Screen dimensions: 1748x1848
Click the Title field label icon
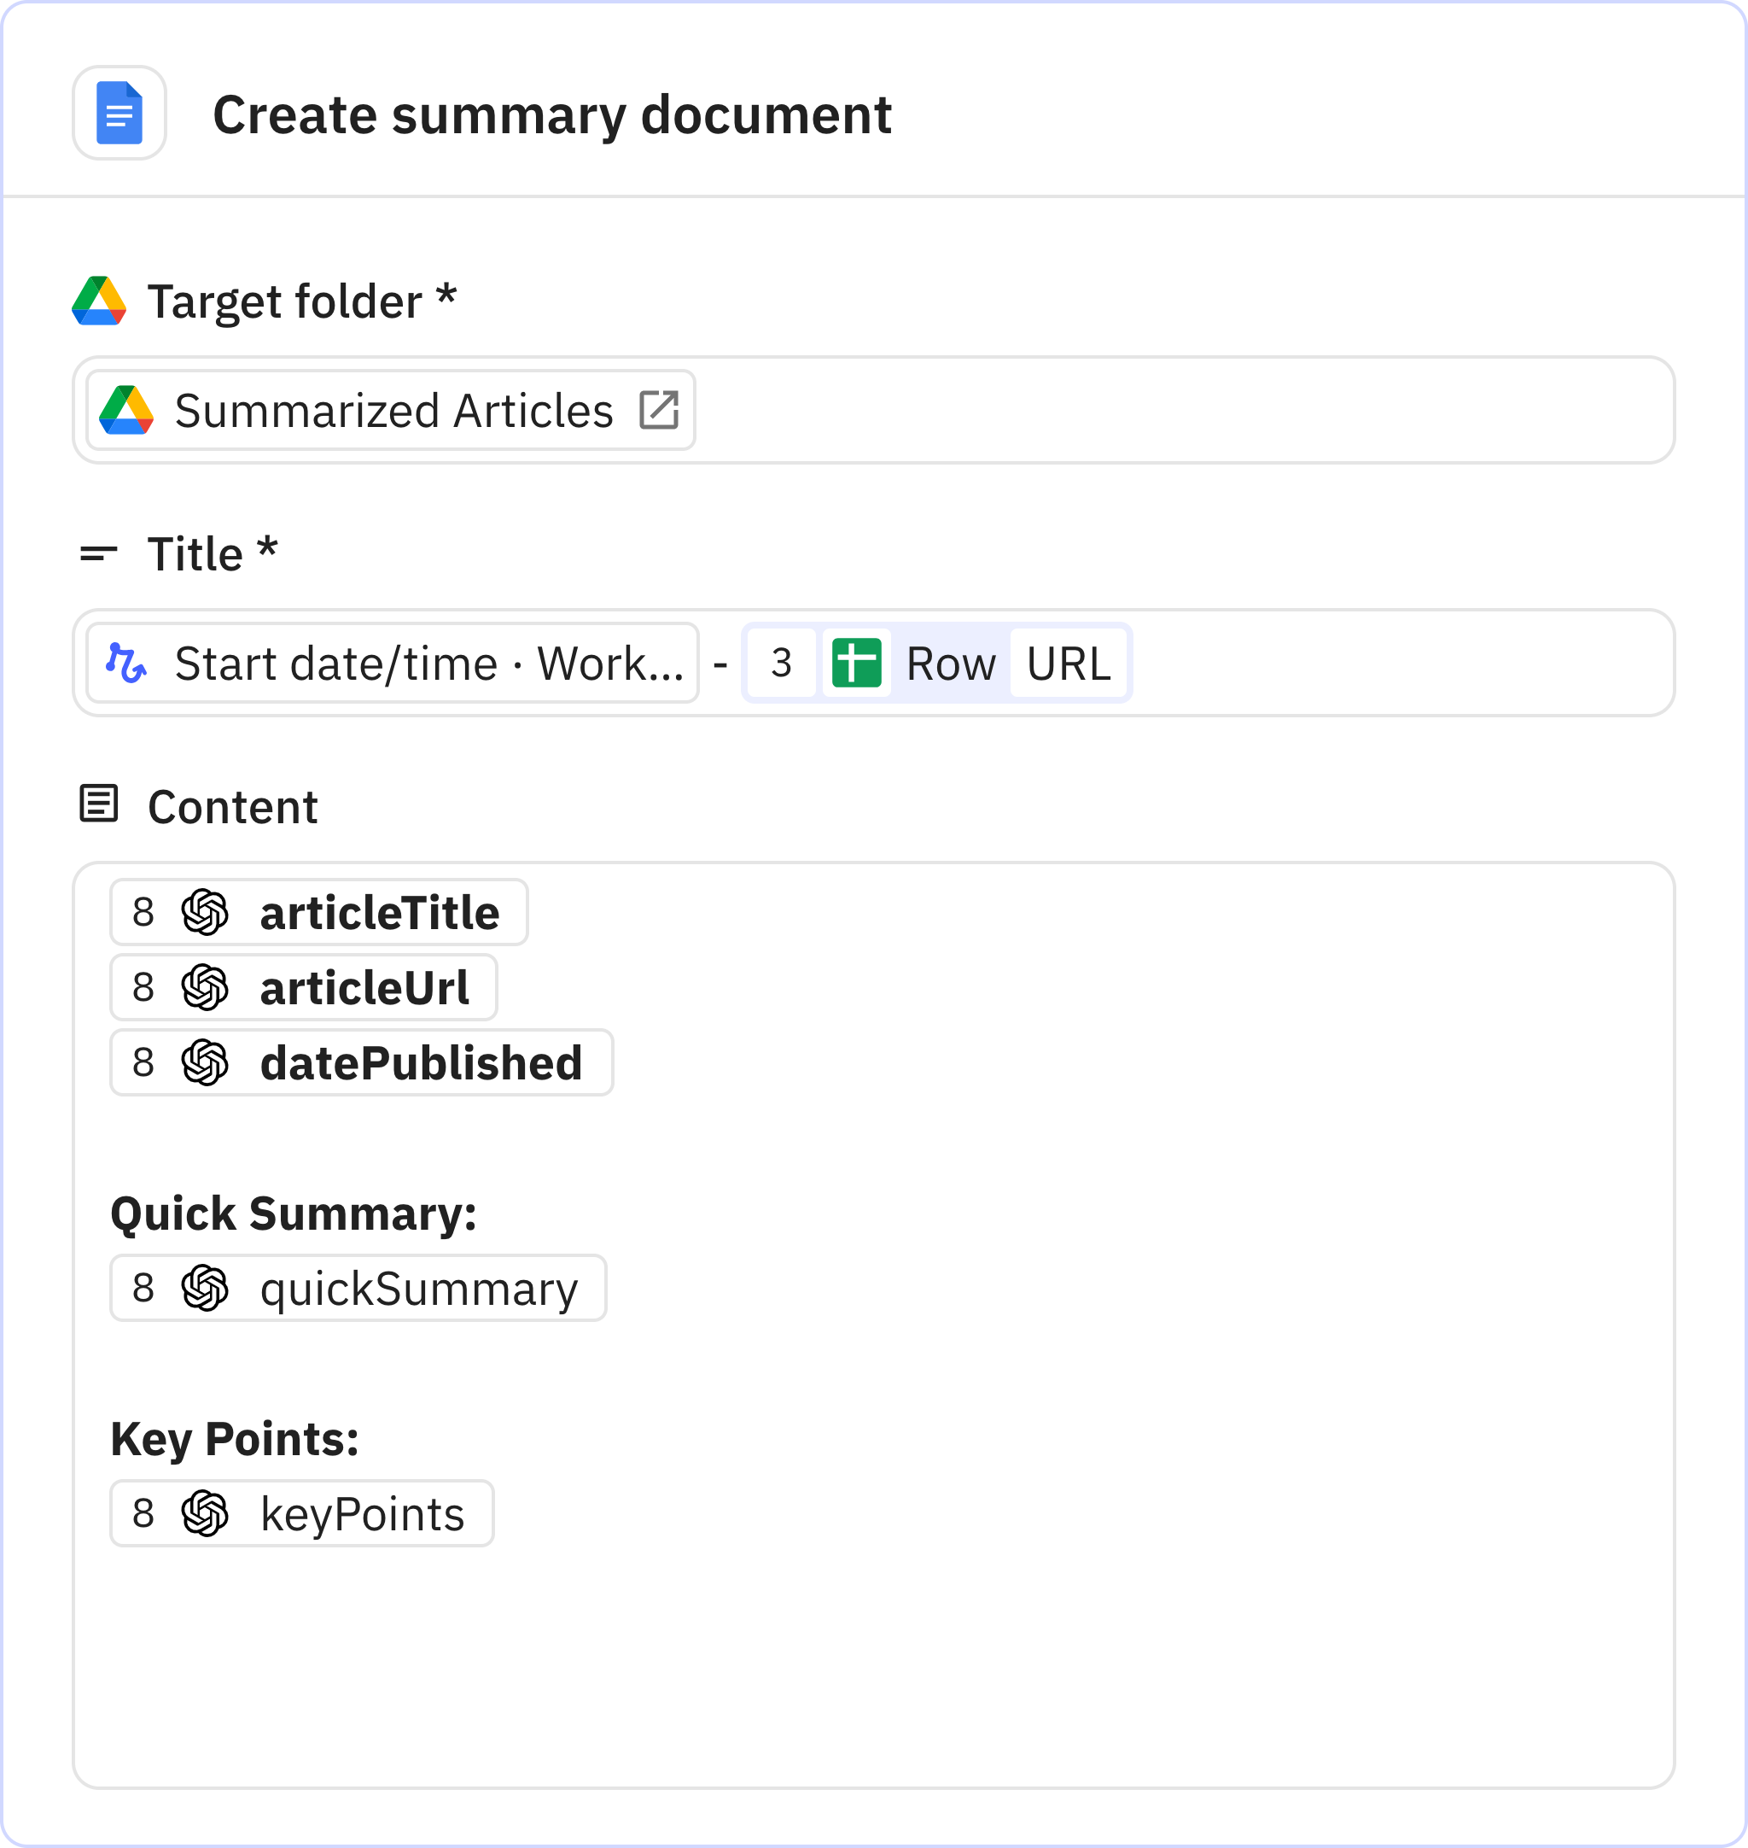99,554
